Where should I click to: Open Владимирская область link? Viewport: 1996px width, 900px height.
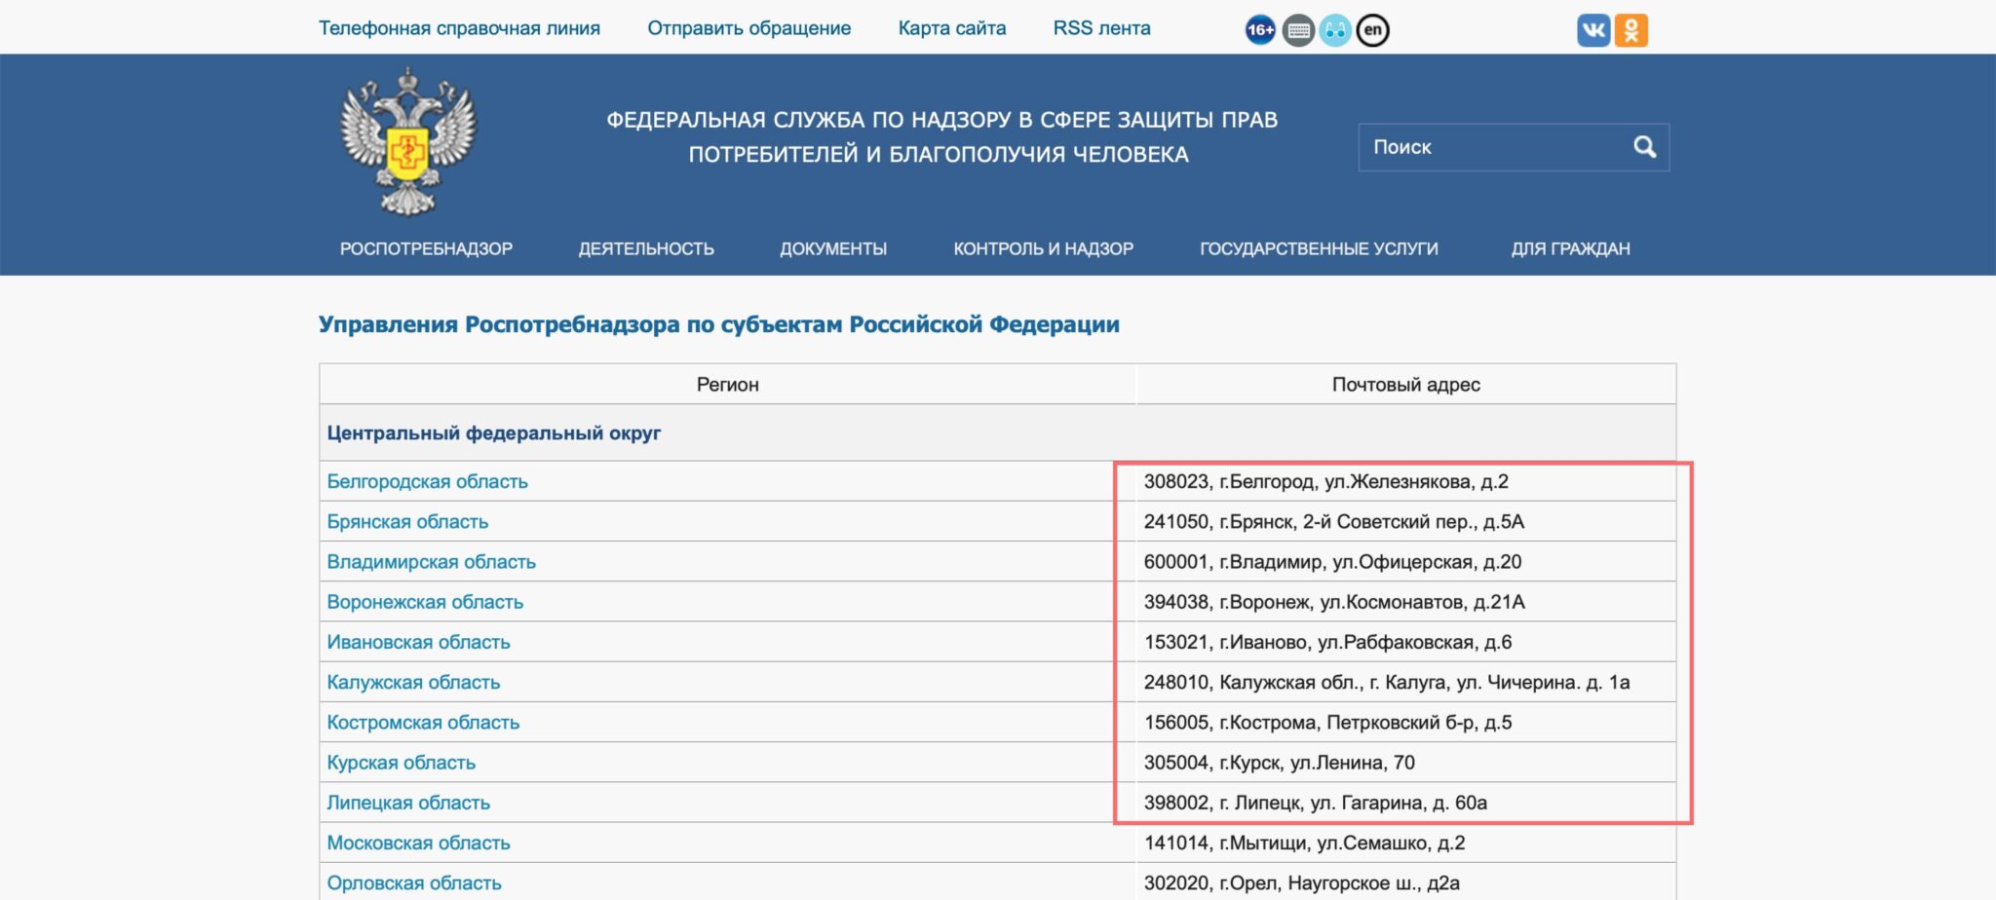pos(431,562)
